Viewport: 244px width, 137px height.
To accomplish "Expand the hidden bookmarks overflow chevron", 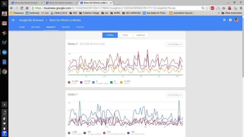I will pos(219,13).
